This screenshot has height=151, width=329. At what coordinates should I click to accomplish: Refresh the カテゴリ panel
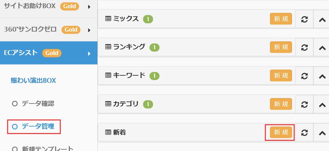tap(304, 104)
